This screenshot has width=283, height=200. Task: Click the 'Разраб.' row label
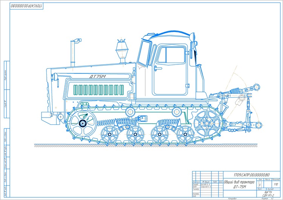195,185
